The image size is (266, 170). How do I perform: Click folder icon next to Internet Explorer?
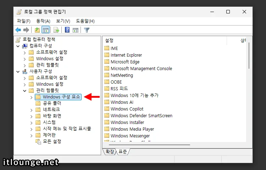(x=107, y=55)
